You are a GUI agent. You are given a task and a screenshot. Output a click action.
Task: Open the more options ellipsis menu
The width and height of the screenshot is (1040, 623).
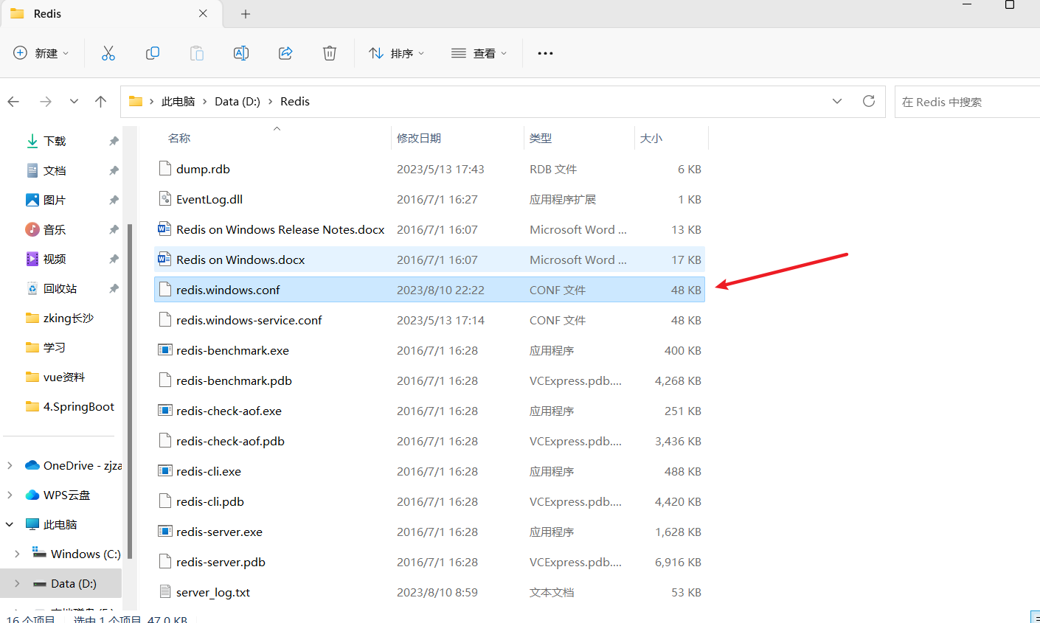click(x=545, y=53)
